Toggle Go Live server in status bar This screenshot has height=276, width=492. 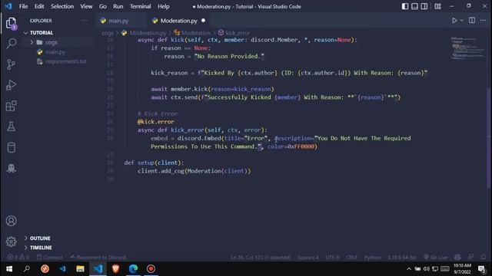click(436, 258)
